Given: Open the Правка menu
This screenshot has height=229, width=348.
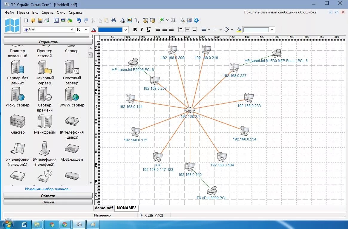Looking at the screenshot, I should pyautogui.click(x=23, y=13).
